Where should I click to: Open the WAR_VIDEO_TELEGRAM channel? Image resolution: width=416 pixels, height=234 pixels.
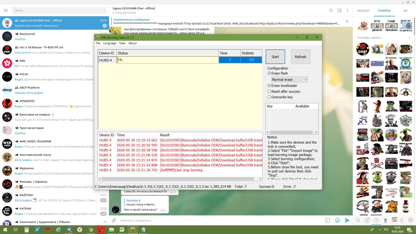click(x=54, y=144)
